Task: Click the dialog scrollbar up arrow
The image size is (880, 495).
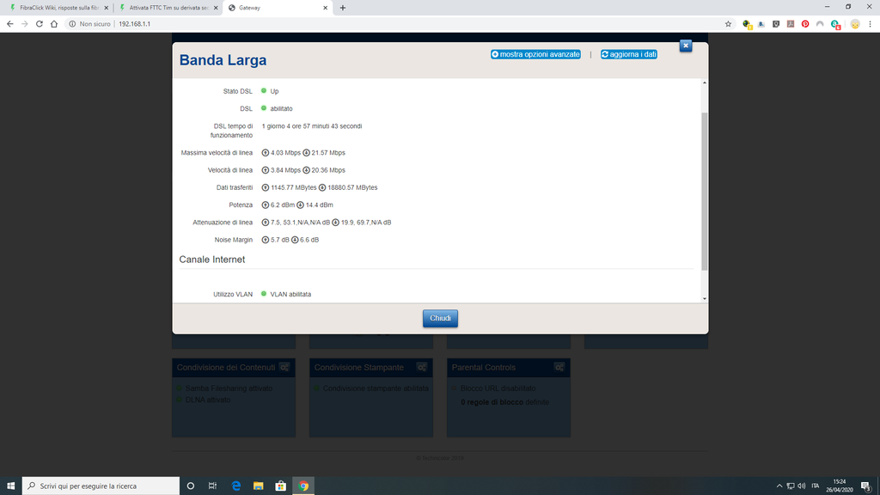Action: point(705,83)
